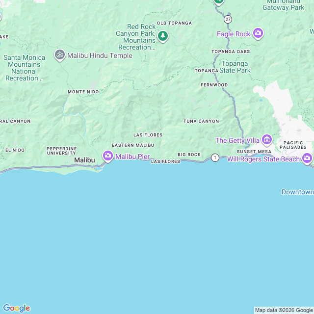Image resolution: width=314 pixels, height=314 pixels.
Task: Click the FERNWOOD label
Action: pos(214,85)
